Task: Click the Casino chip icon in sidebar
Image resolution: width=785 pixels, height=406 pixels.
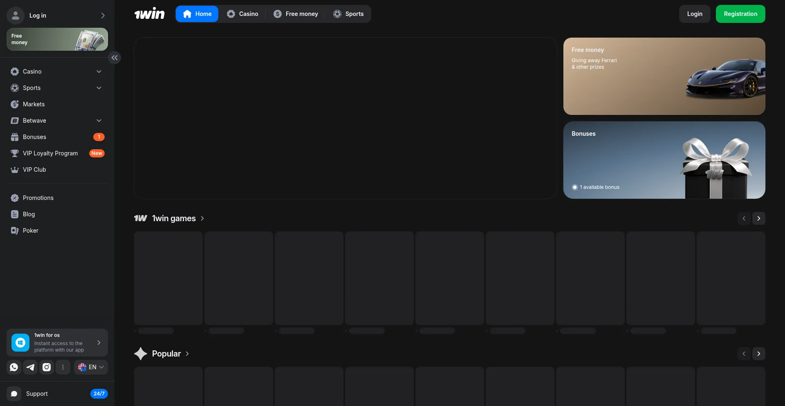Action: click(15, 72)
